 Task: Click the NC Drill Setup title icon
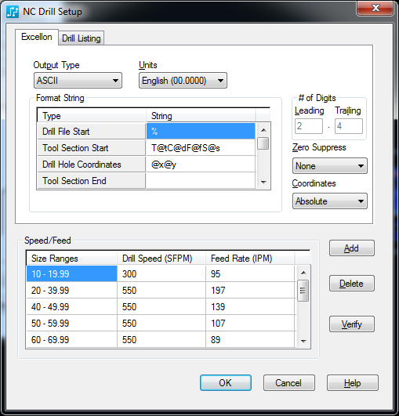coord(13,12)
